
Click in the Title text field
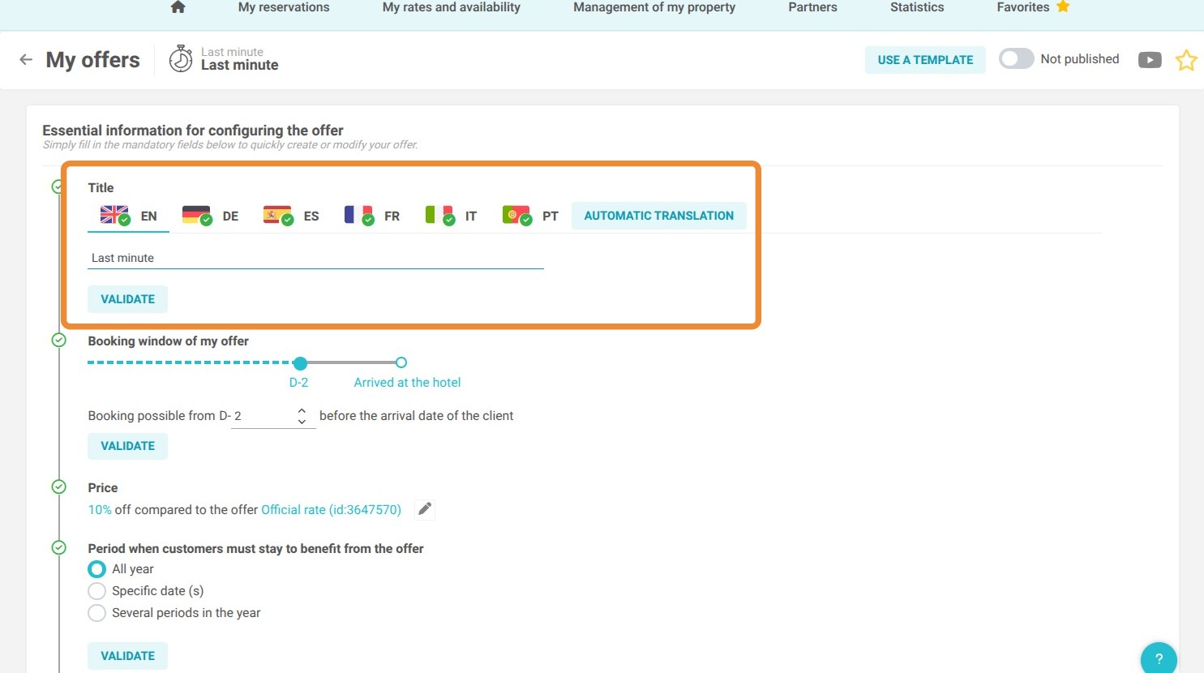click(315, 258)
